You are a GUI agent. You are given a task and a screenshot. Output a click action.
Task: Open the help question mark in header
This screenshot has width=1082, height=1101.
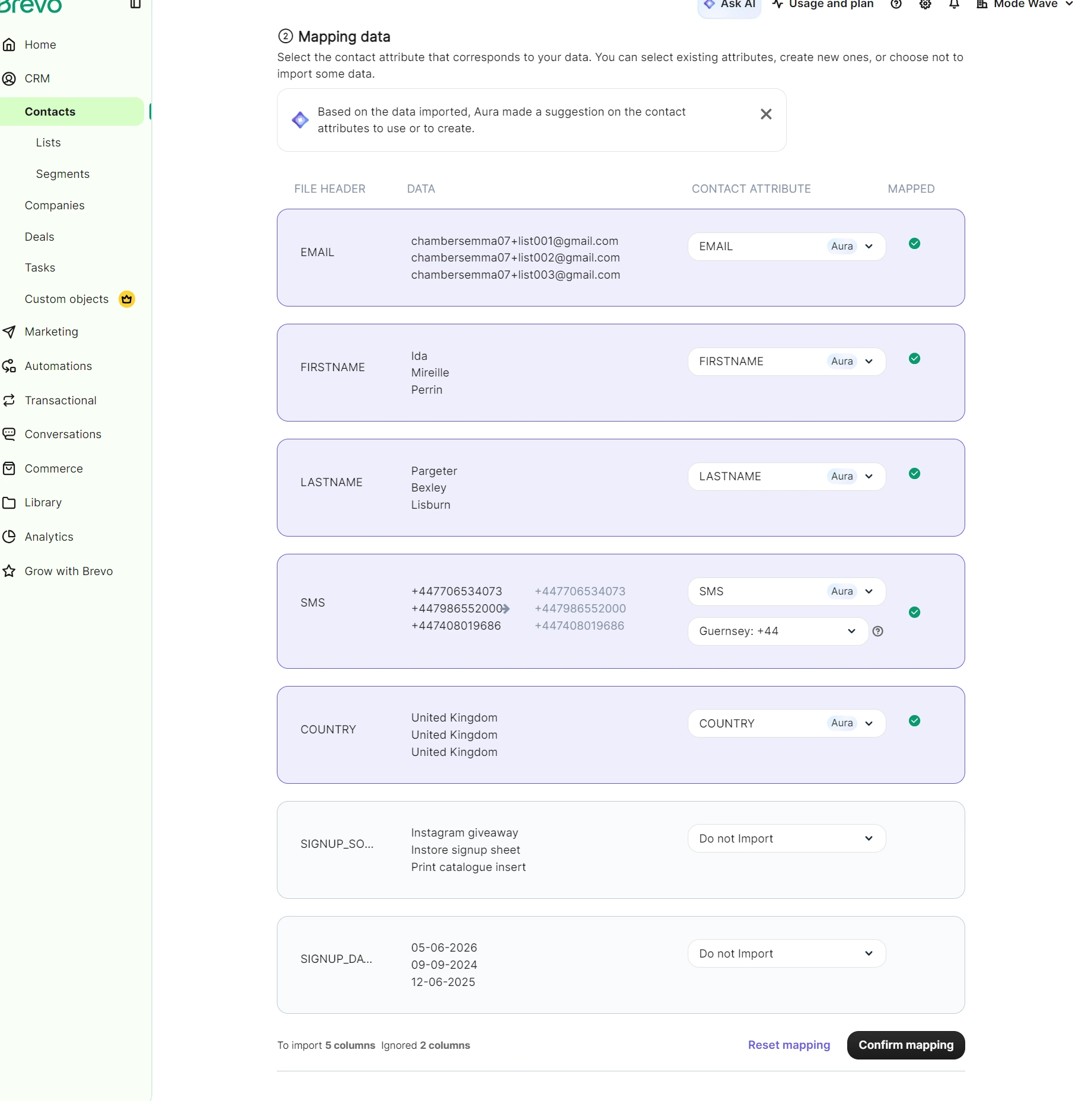(896, 4)
